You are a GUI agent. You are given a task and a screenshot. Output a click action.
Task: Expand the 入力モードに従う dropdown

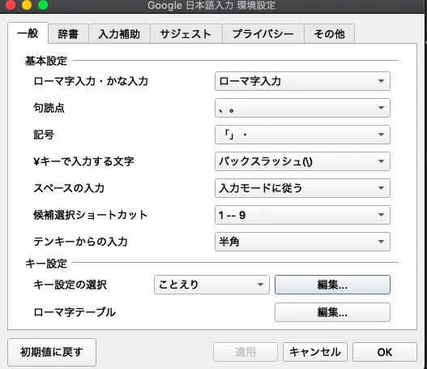[302, 188]
